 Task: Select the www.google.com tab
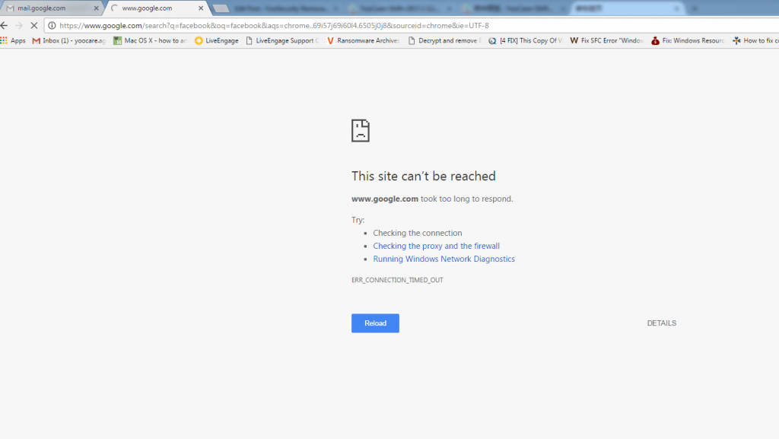(x=152, y=8)
